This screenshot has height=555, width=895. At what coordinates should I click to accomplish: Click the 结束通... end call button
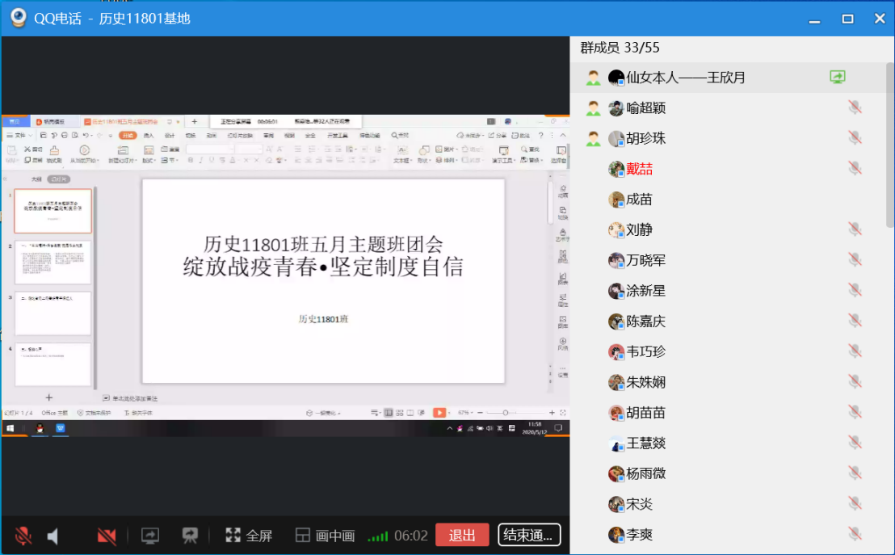[x=529, y=535]
